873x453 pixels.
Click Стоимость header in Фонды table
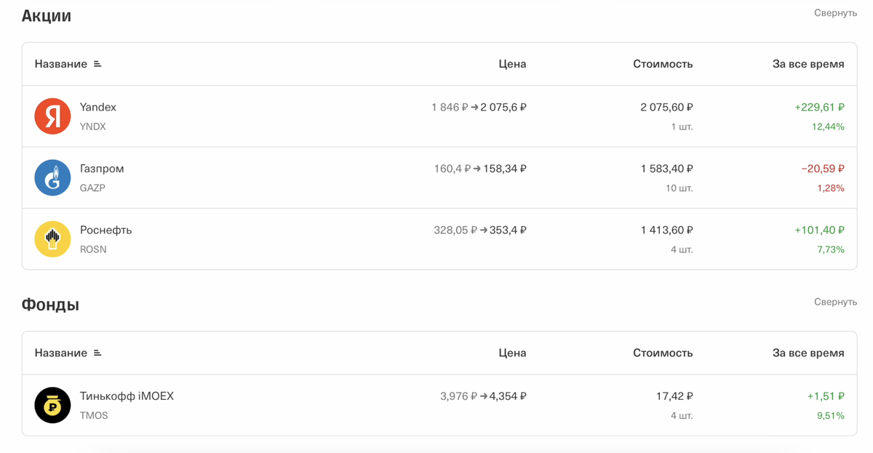[663, 353]
